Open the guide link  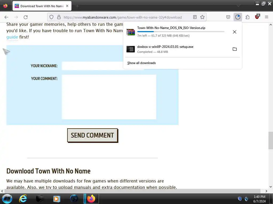(x=12, y=37)
